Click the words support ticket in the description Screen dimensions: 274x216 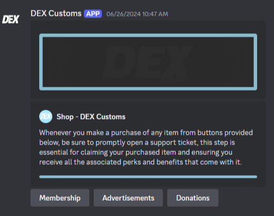coord(174,143)
